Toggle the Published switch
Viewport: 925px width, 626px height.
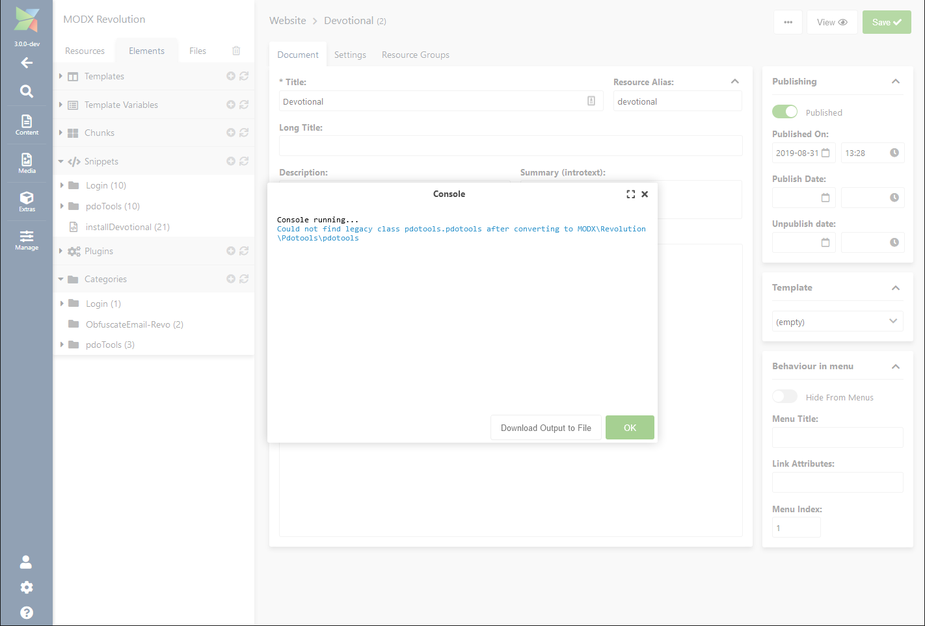(x=784, y=112)
